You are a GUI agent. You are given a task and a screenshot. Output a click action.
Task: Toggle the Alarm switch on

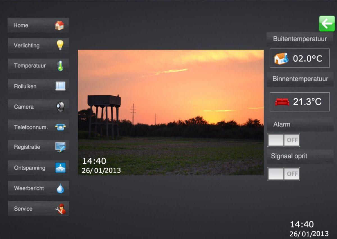pos(284,140)
